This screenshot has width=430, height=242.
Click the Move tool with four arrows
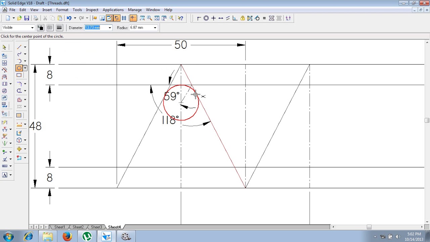pos(19,149)
